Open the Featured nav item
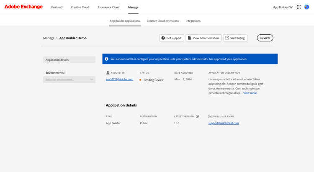Viewport: 314px width, 172px height. click(x=57, y=7)
